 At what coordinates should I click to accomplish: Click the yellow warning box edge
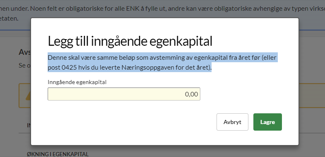(19, 96)
